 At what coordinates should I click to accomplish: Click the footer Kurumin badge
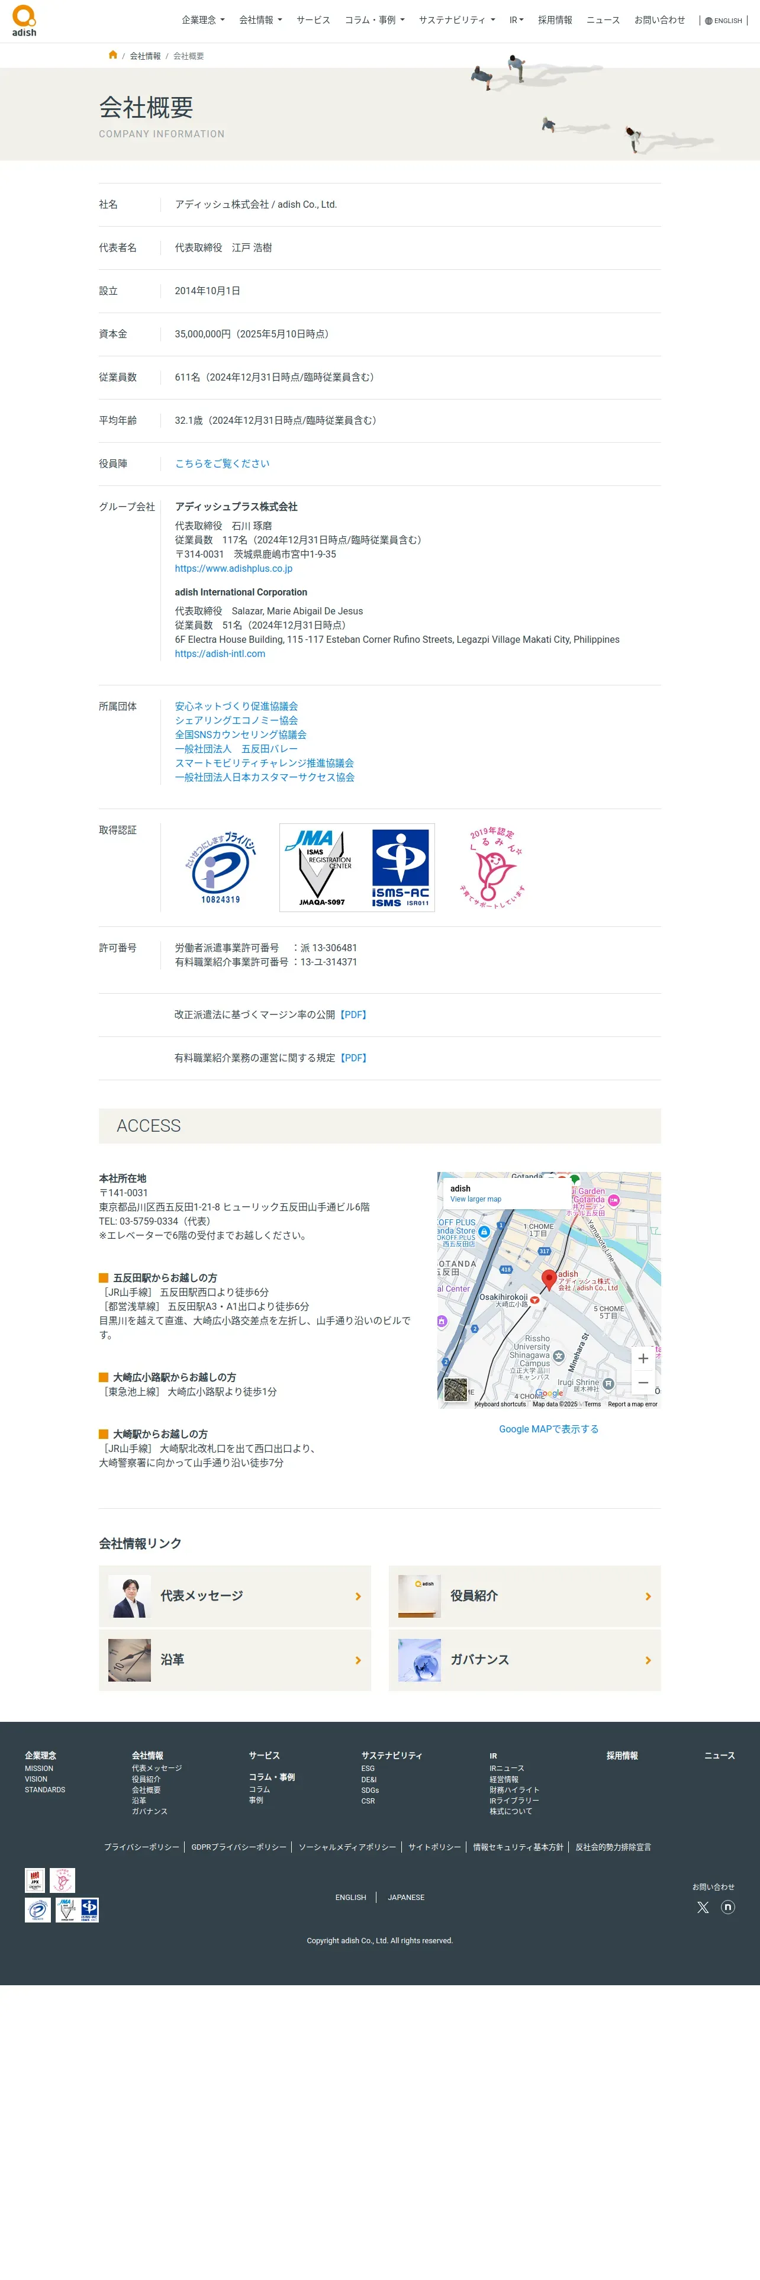[62, 1880]
